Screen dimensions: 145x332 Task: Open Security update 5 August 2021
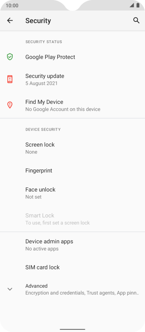[73, 79]
